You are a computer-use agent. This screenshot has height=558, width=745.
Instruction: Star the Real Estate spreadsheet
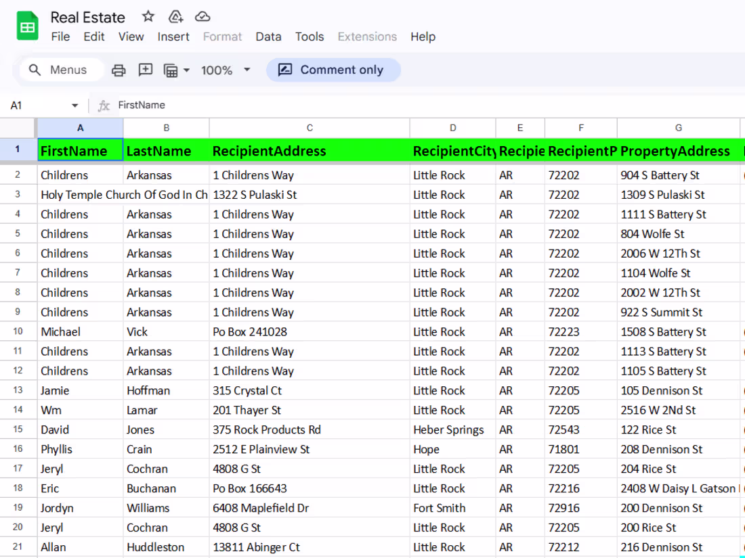pyautogui.click(x=148, y=17)
